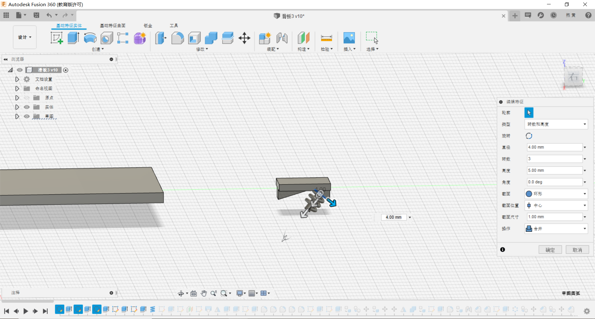Toggle visibility of Bodies folder
Viewport: 595px width, 319px height.
point(27,107)
